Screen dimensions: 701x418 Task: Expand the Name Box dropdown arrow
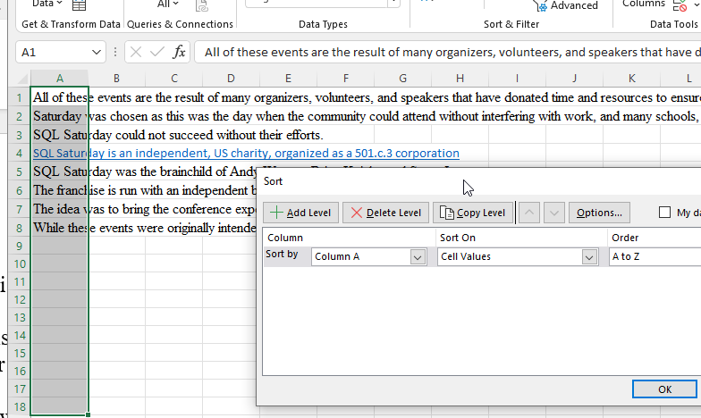(97, 53)
